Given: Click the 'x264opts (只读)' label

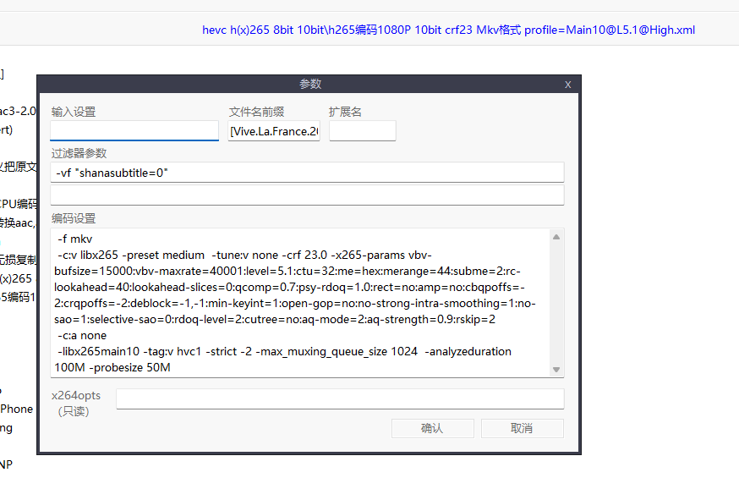Looking at the screenshot, I should (x=75, y=404).
